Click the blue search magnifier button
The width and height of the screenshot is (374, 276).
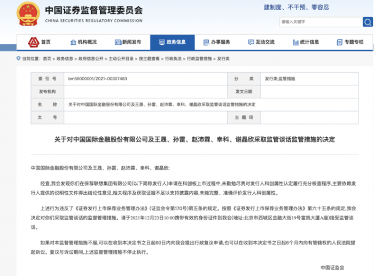368,22
